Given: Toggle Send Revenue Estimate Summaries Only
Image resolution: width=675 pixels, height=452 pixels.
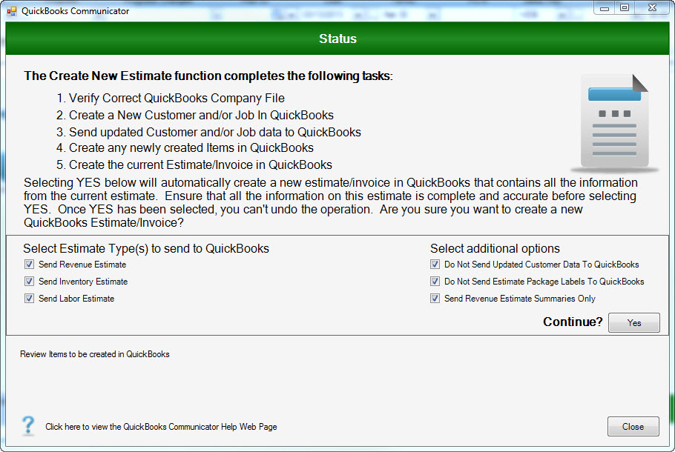Looking at the screenshot, I should point(435,299).
